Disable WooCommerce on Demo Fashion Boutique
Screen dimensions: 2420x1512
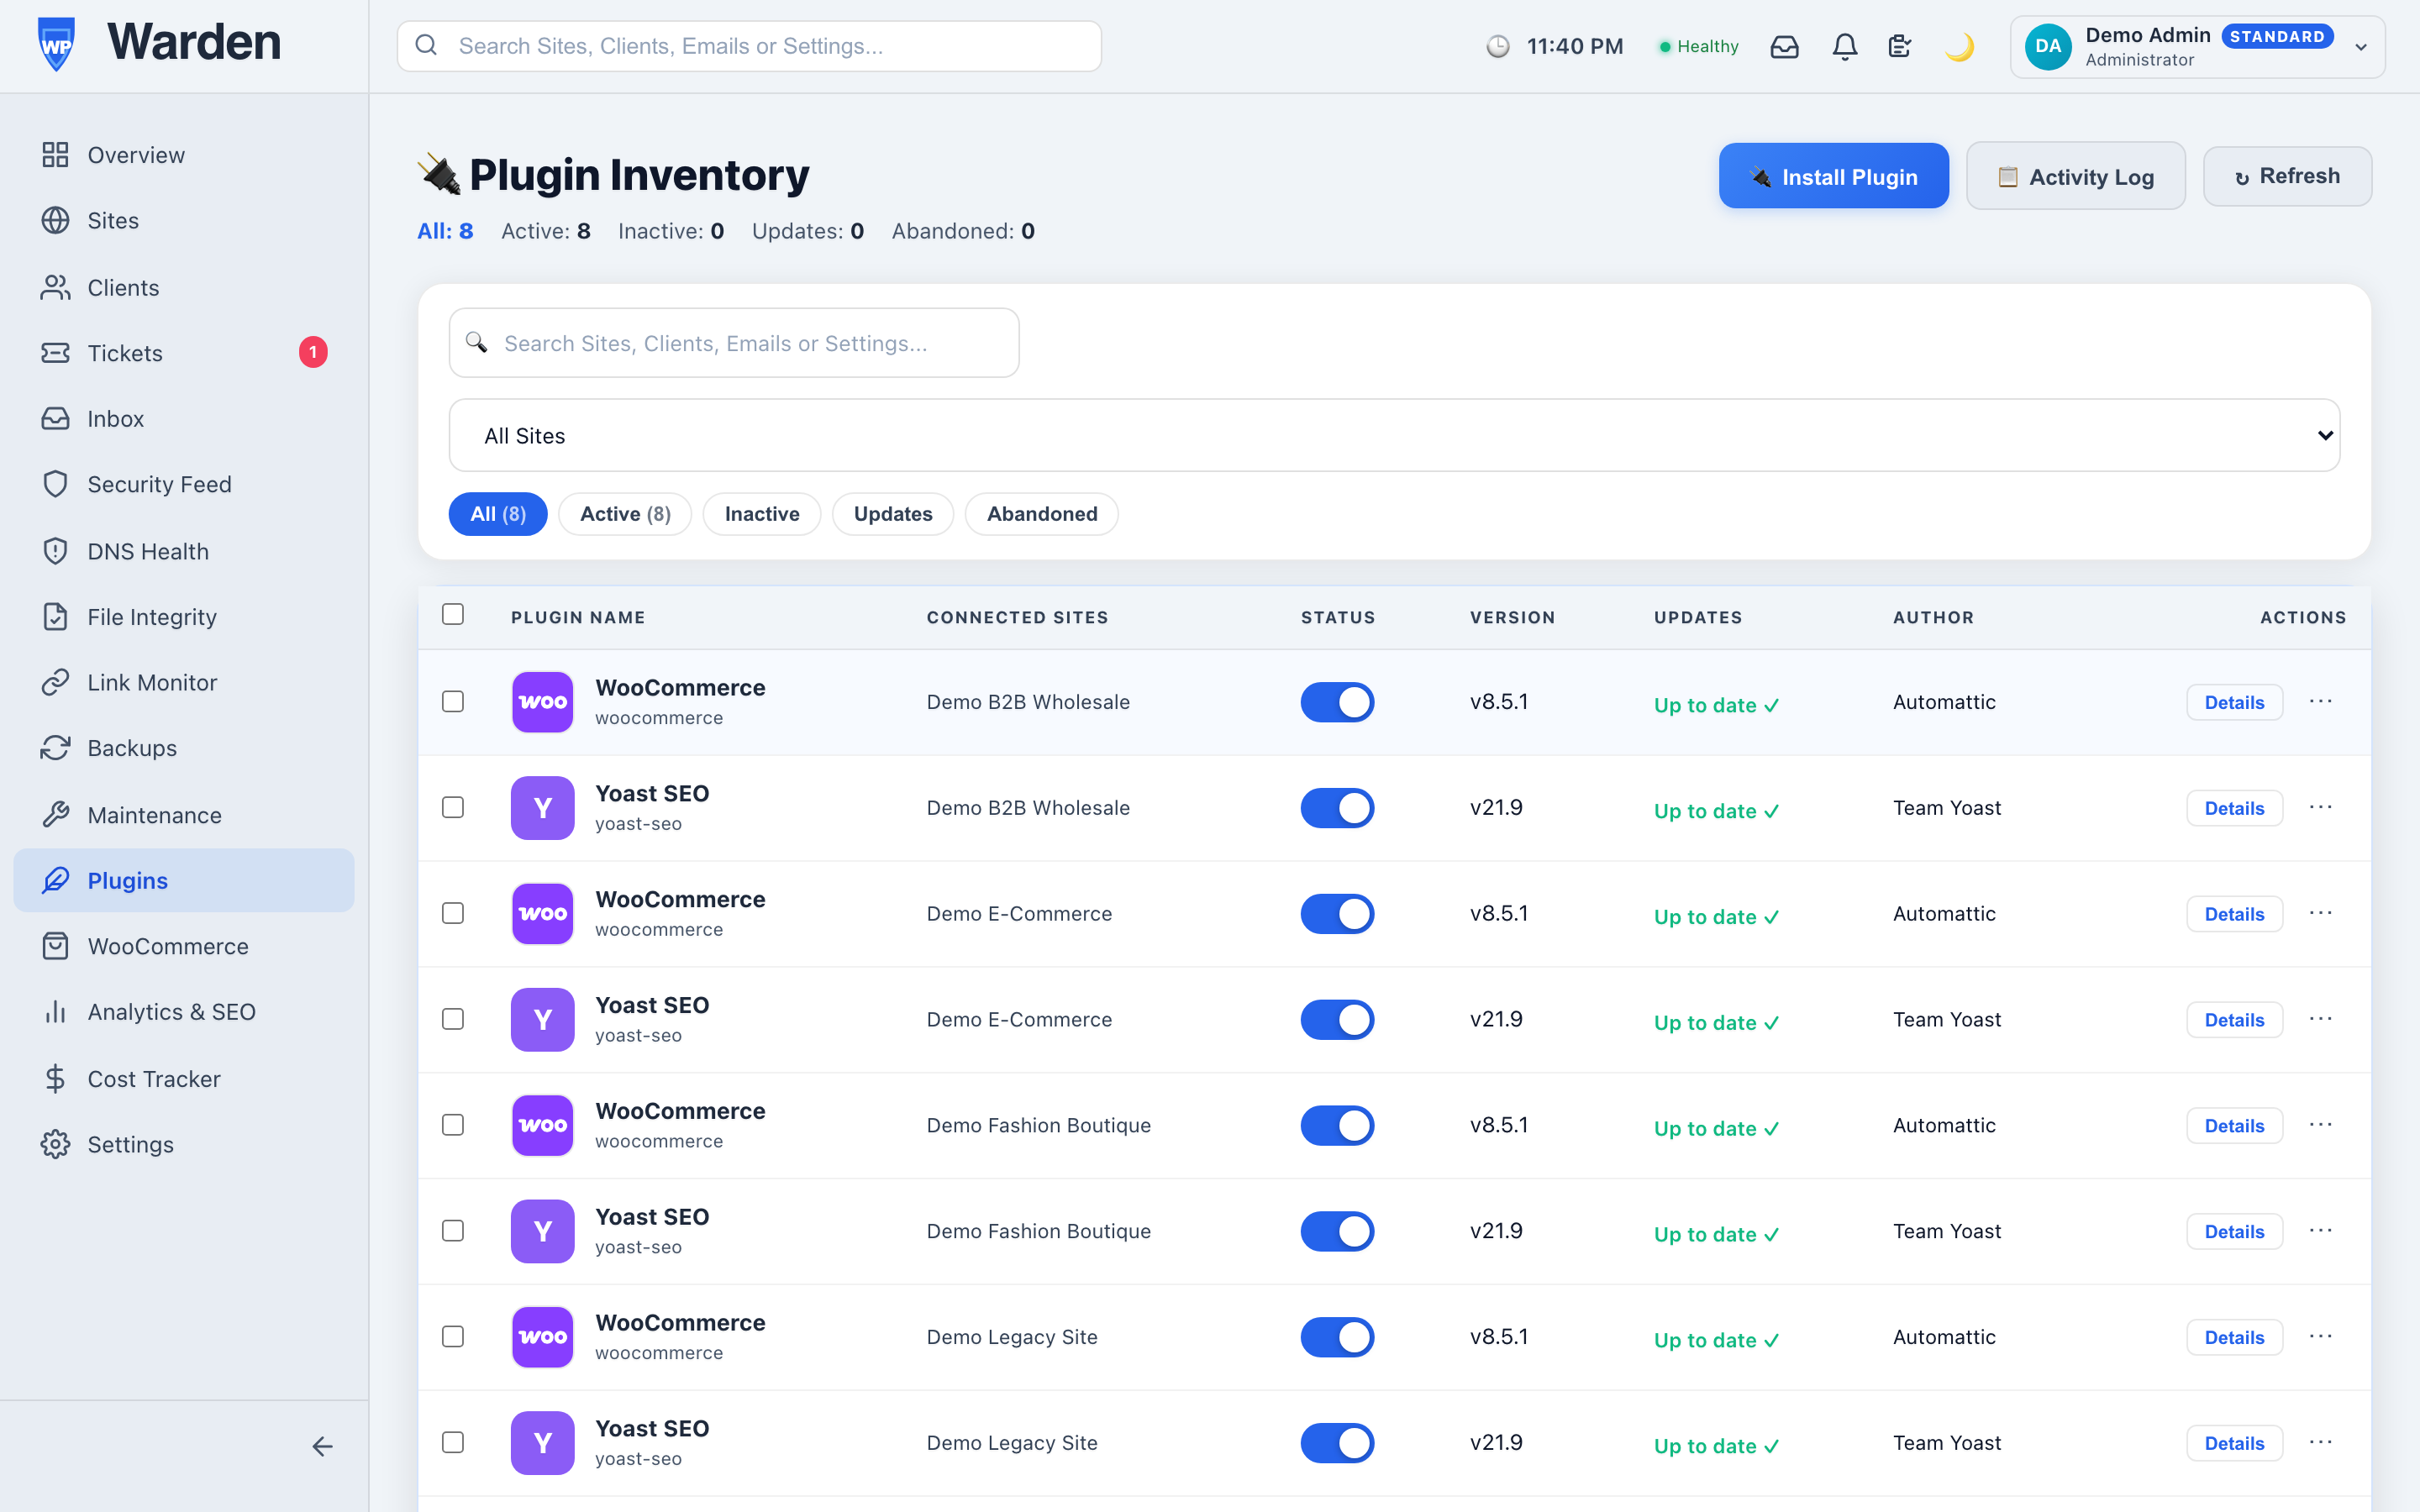click(x=1337, y=1126)
